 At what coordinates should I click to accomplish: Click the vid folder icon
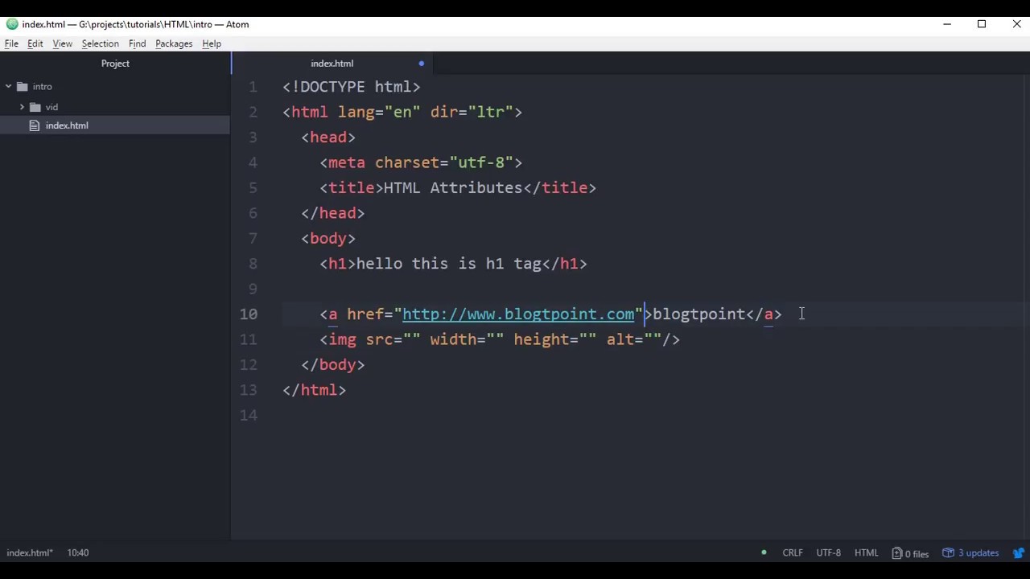pos(35,107)
